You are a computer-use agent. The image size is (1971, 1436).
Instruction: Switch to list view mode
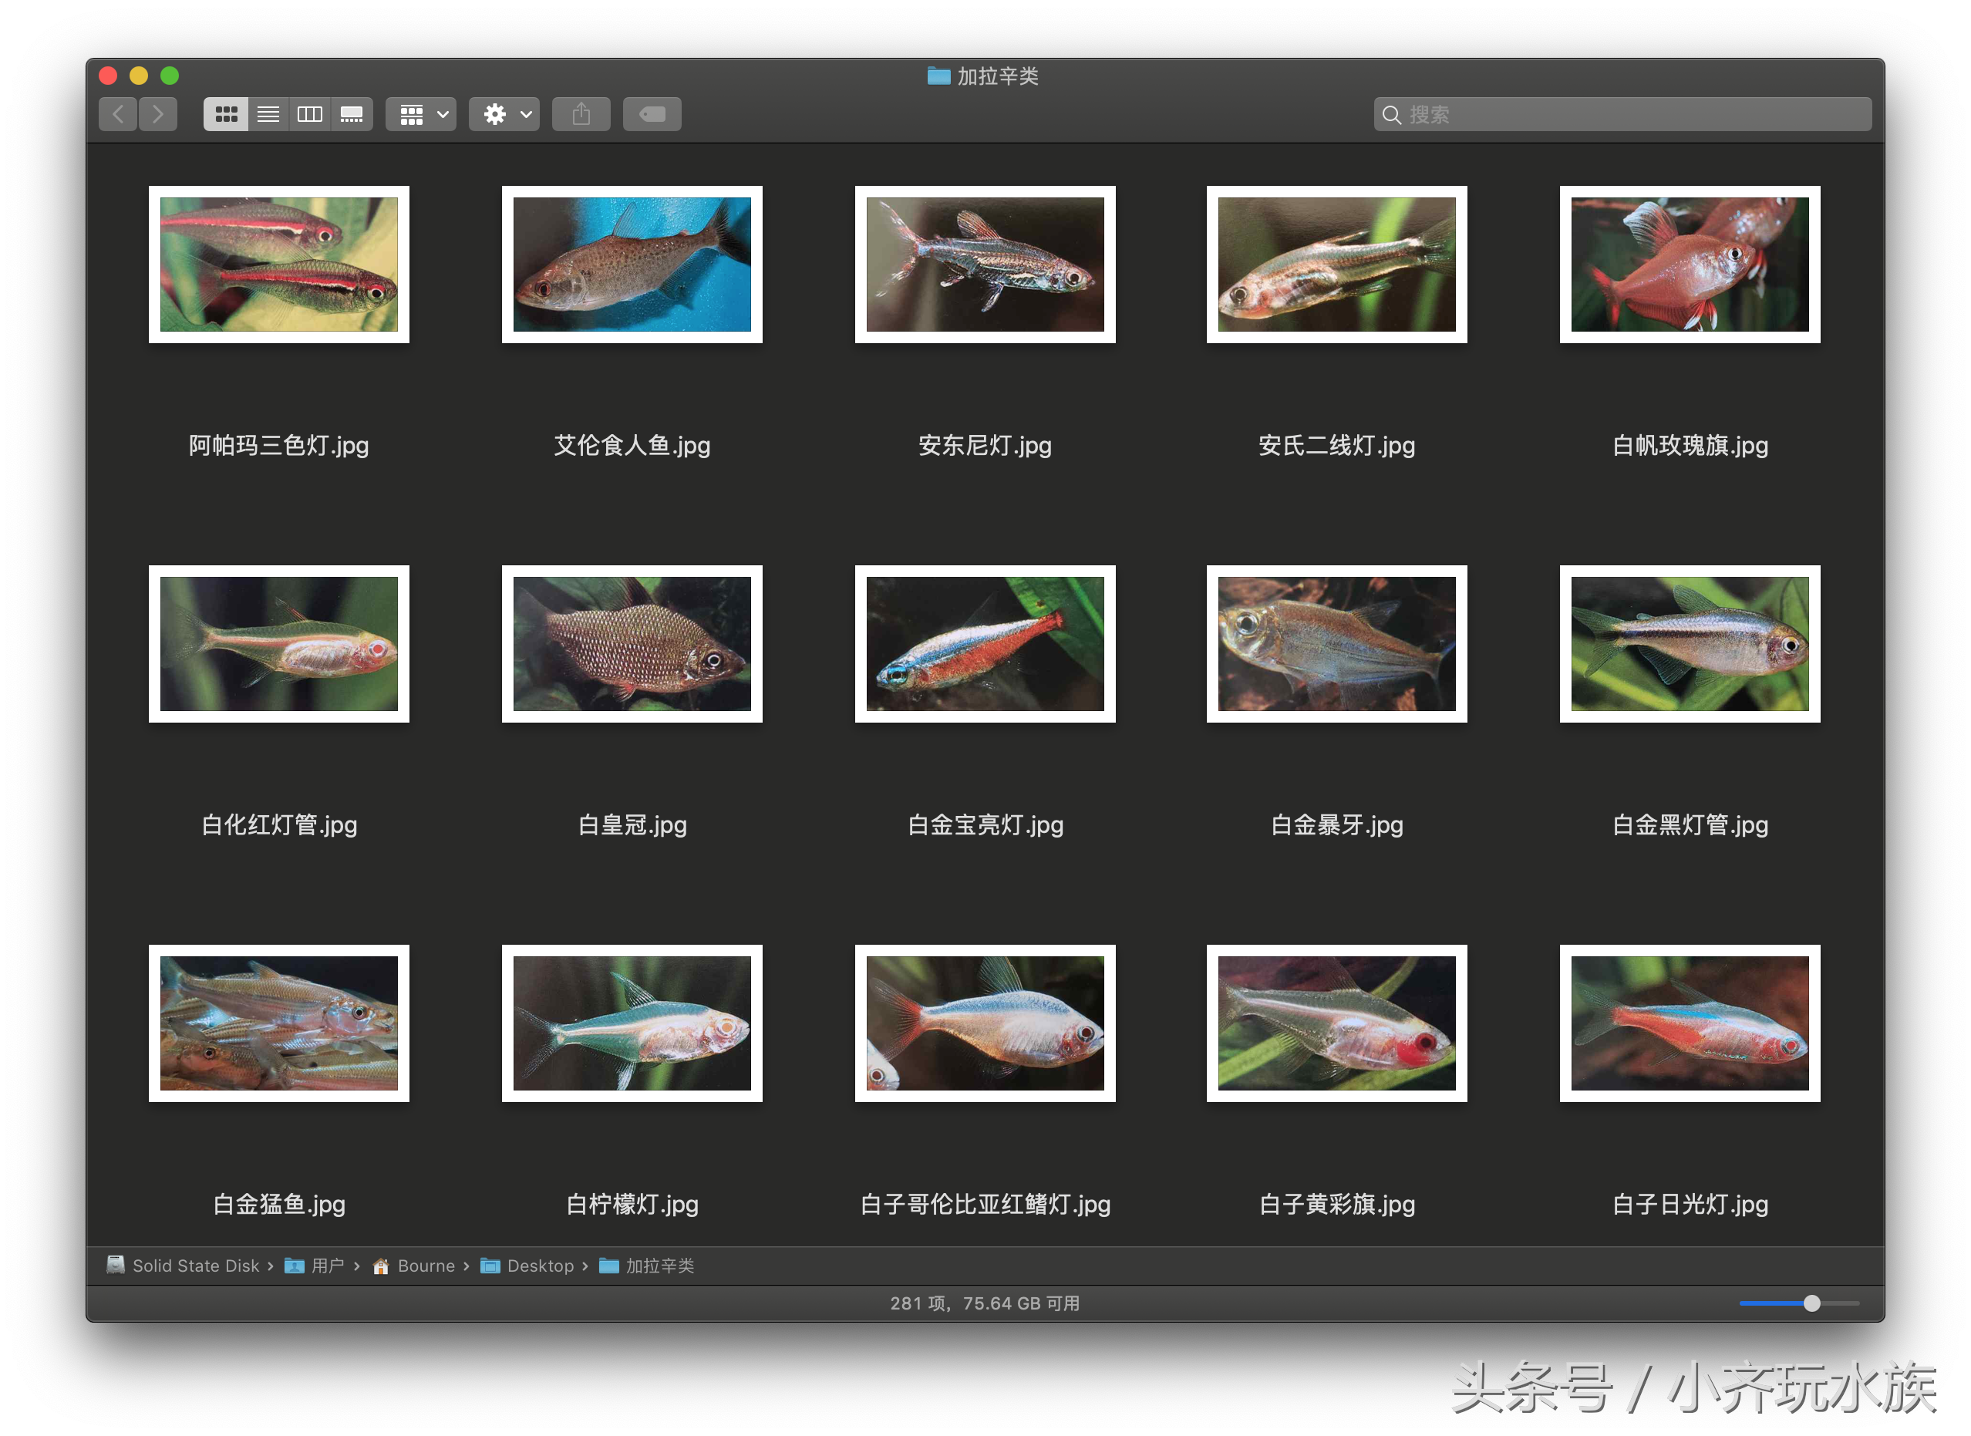(x=268, y=114)
